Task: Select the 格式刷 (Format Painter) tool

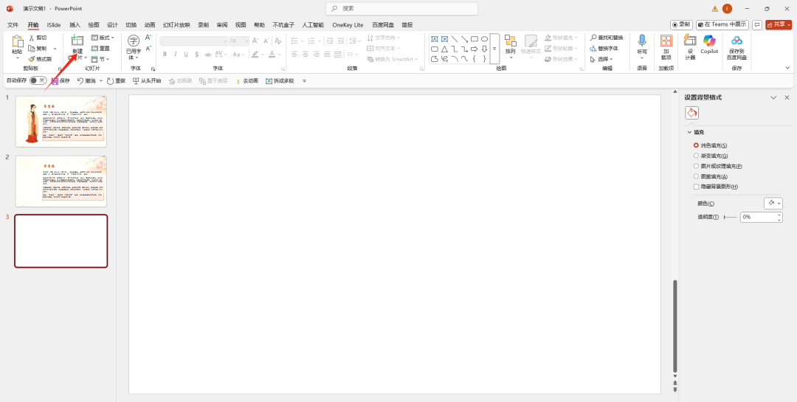Action: [40, 59]
